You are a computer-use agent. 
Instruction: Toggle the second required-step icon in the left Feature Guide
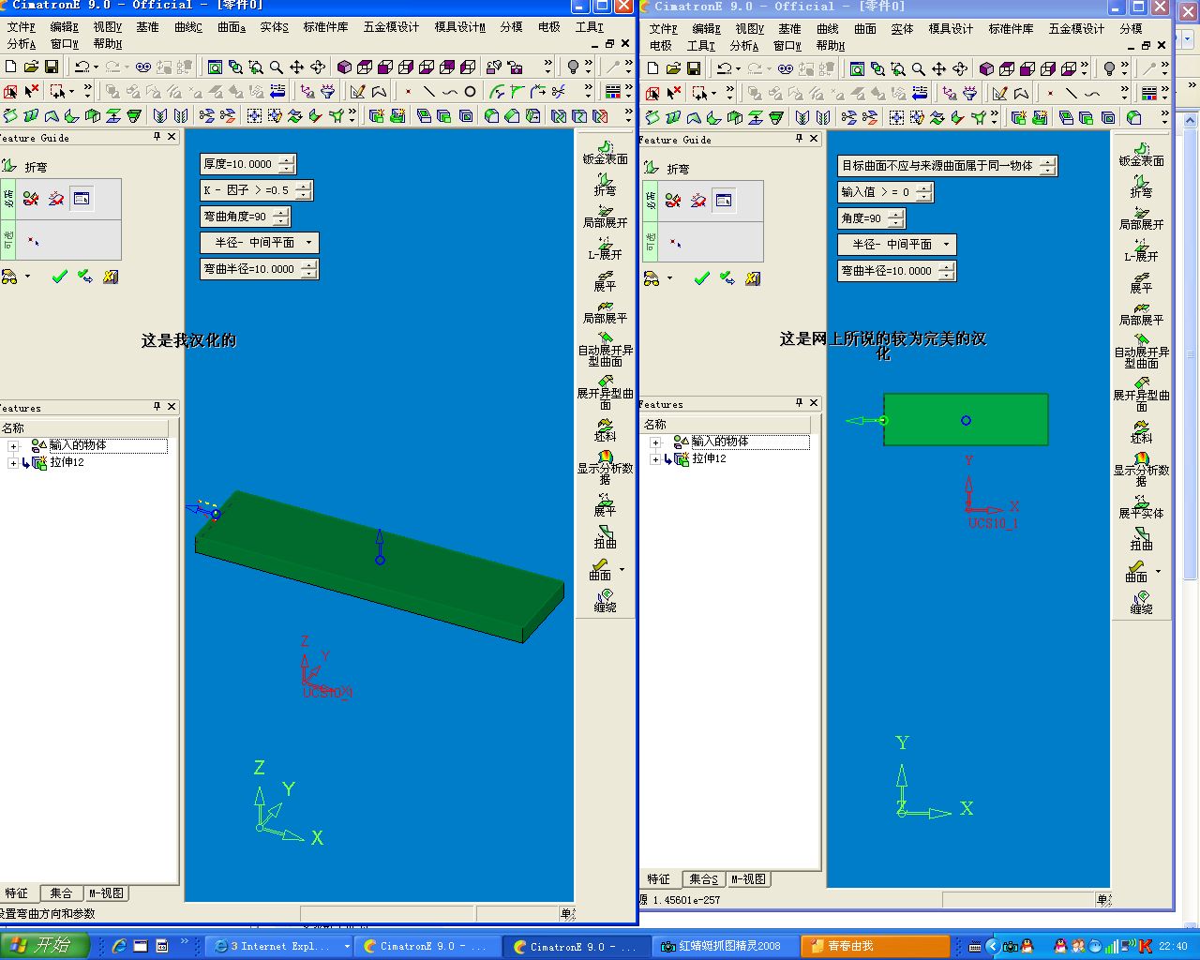[x=56, y=199]
